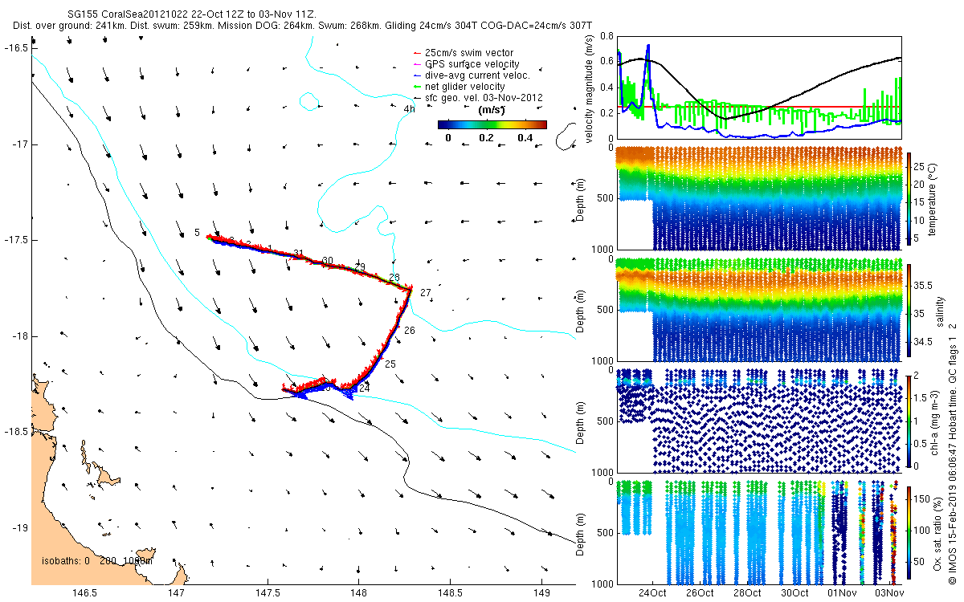The image size is (964, 602).
Task: Click the '28Oct' time axis tick
Action: click(747, 592)
